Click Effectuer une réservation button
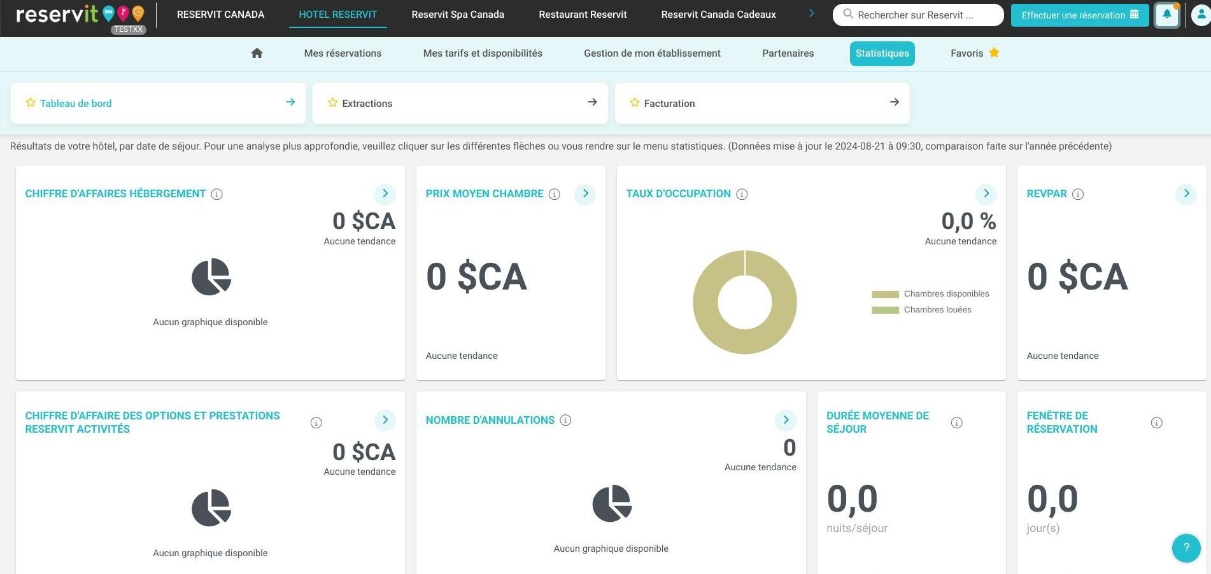Image resolution: width=1211 pixels, height=574 pixels. [x=1080, y=15]
